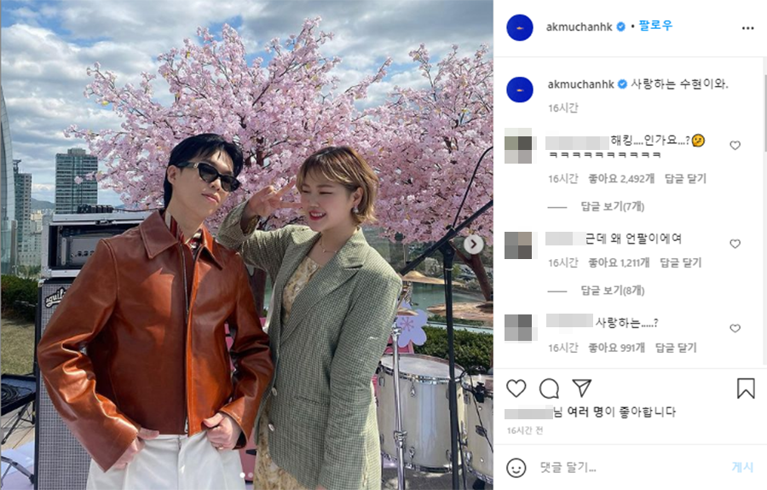
Task: Follow akmuchanhk with the 팔로우 link
Action: click(x=655, y=26)
